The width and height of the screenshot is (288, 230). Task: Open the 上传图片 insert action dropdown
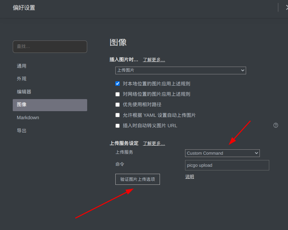[x=181, y=70]
